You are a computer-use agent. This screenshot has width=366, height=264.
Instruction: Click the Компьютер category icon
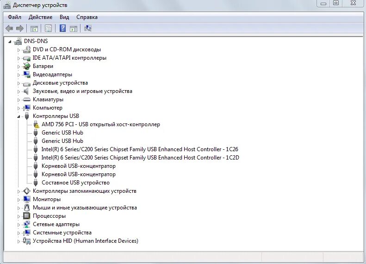coord(27,108)
